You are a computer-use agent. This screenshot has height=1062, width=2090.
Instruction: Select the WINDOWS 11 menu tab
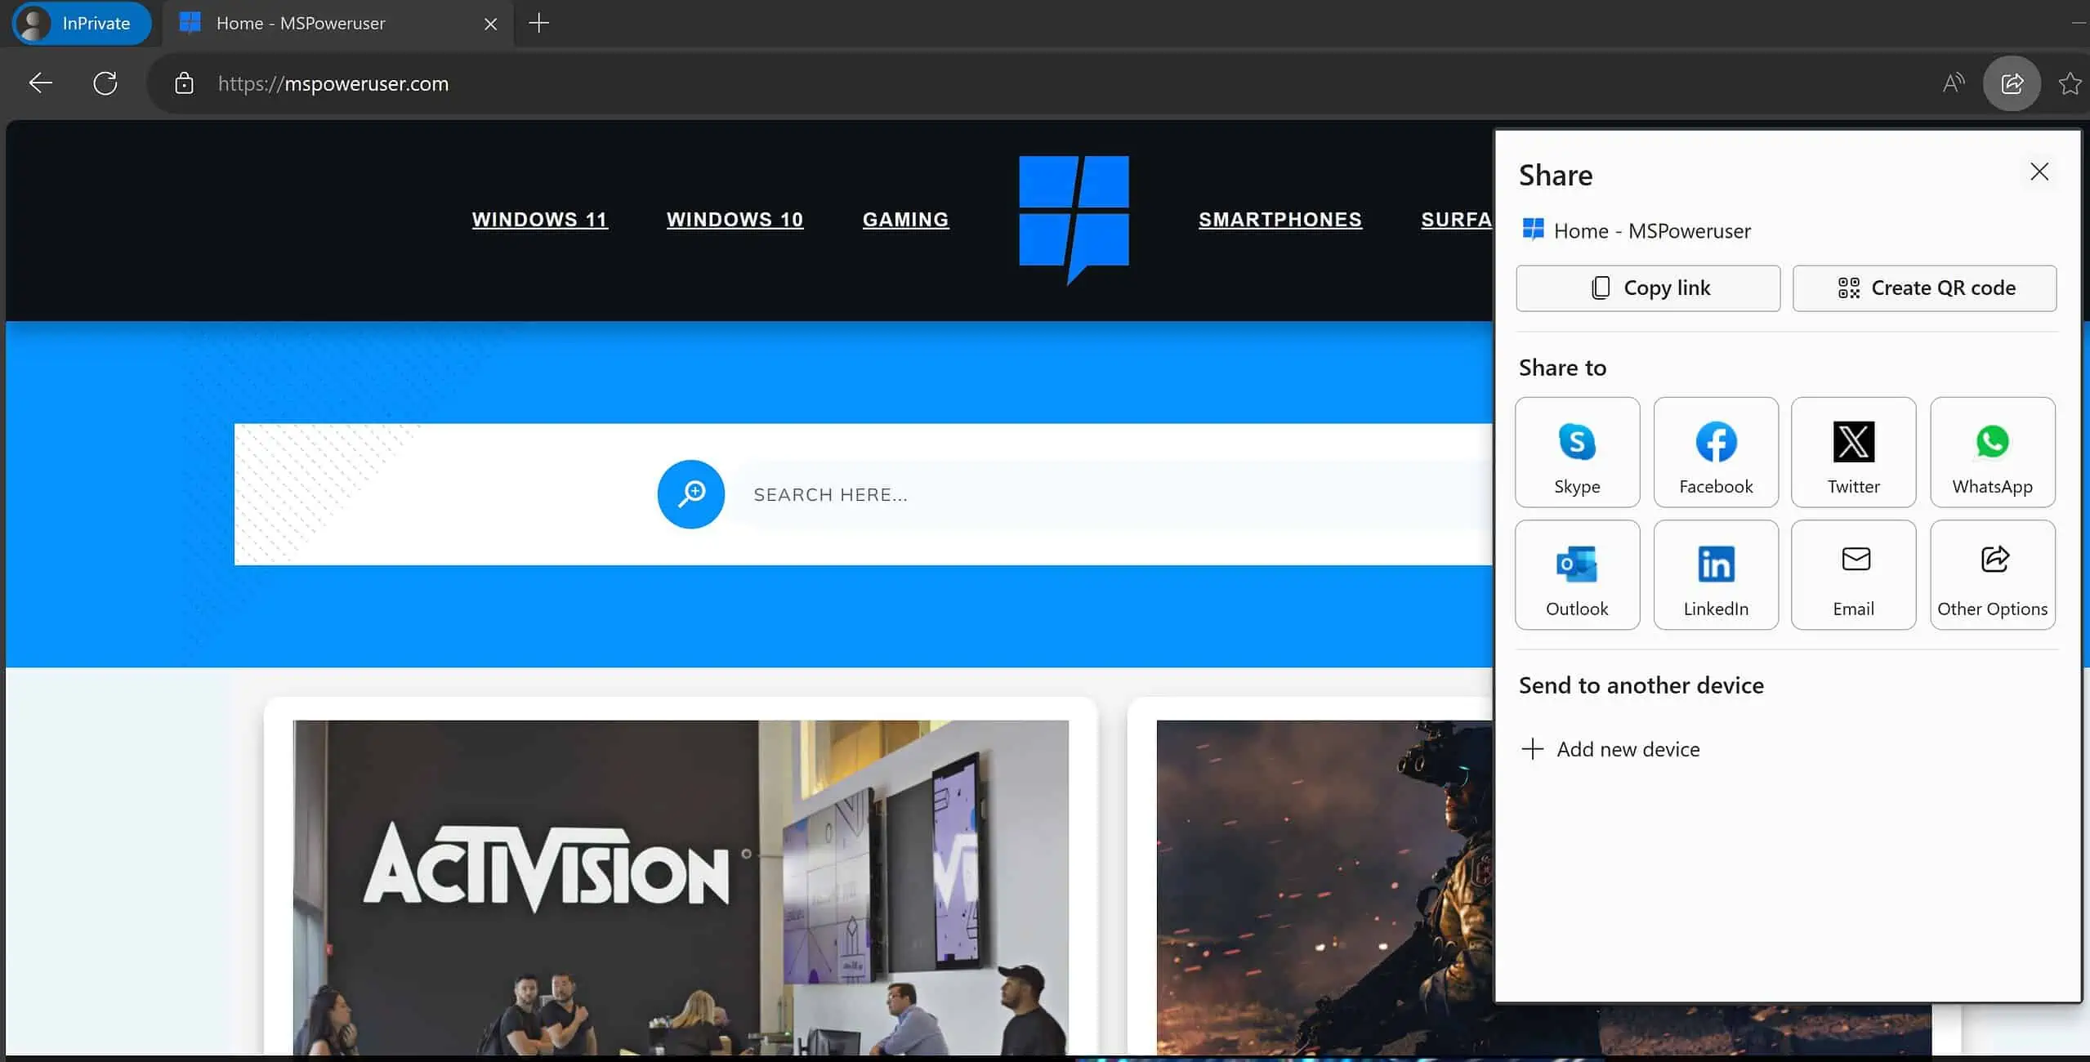click(539, 218)
